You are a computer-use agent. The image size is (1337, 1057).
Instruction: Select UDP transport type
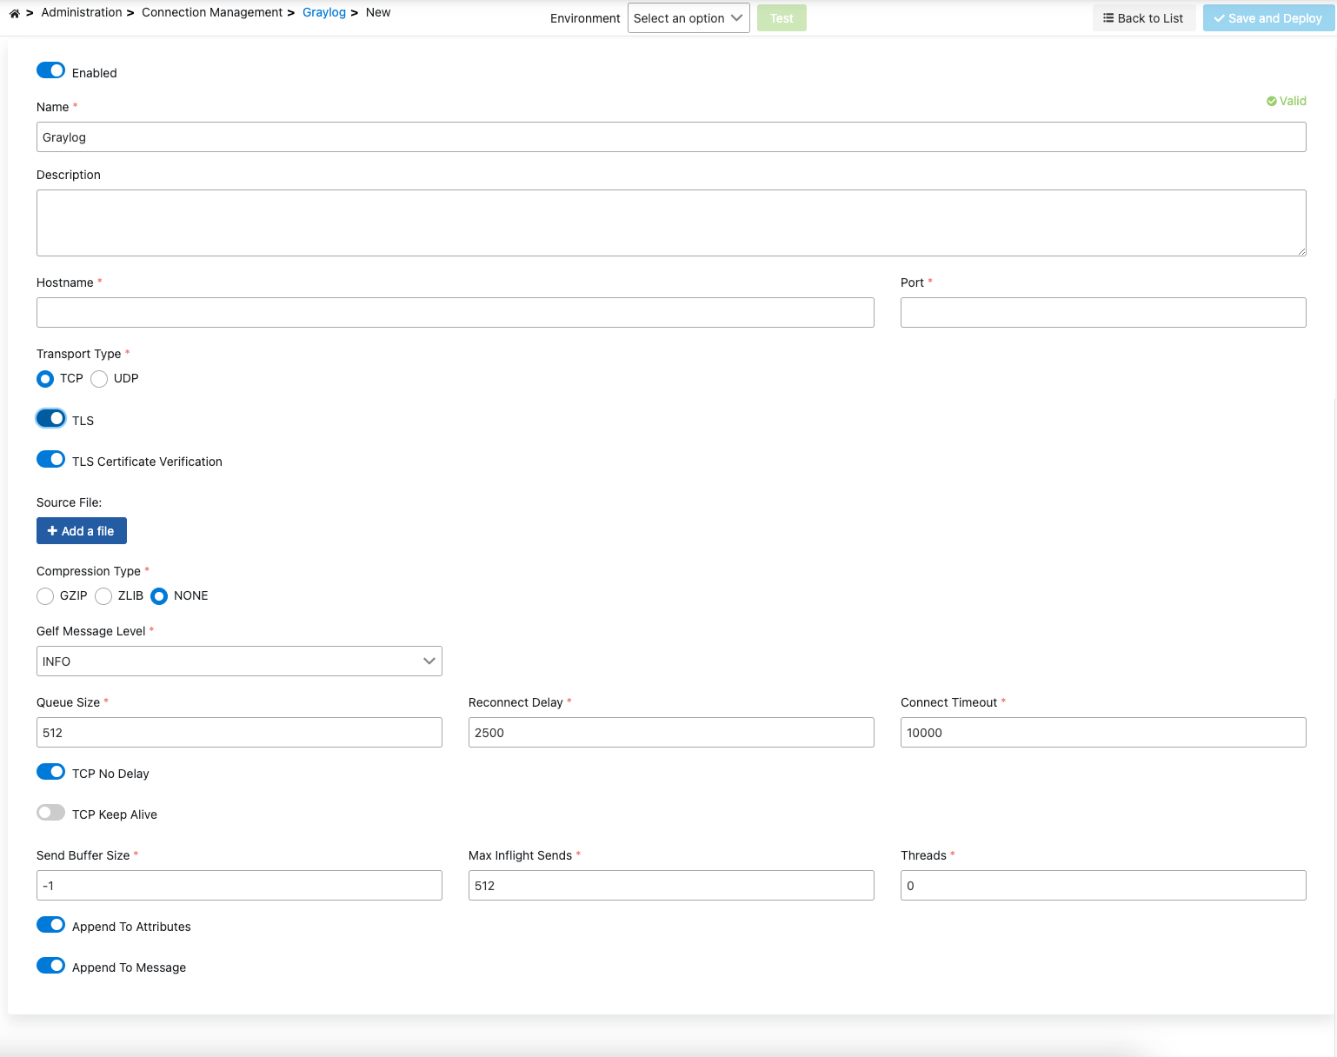[x=99, y=379]
